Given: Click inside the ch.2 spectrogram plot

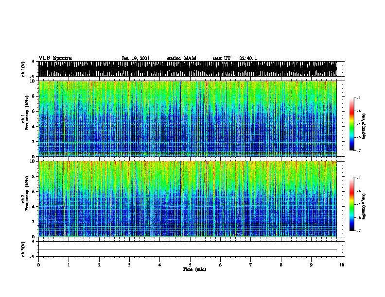Looking at the screenshot, I should click(x=187, y=199).
